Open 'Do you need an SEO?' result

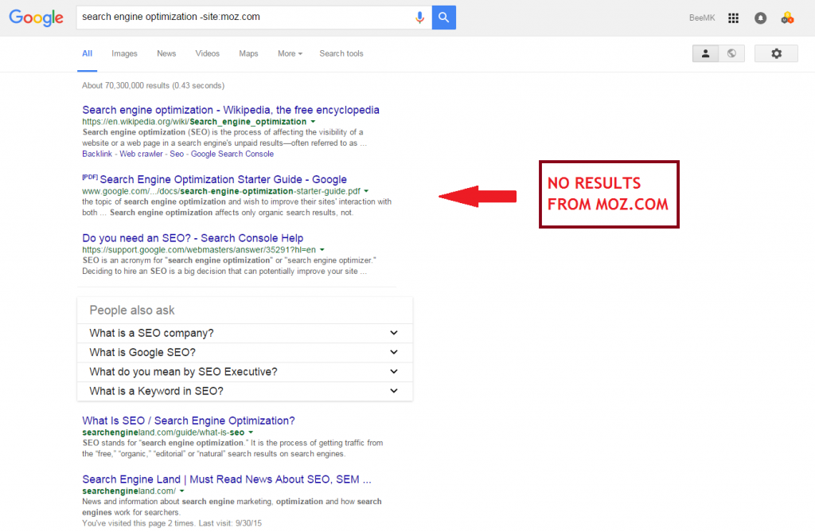click(193, 238)
